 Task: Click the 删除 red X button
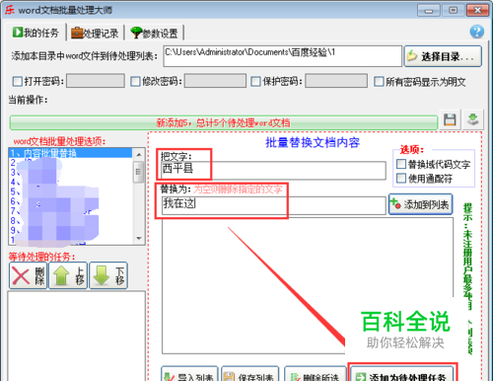point(29,275)
